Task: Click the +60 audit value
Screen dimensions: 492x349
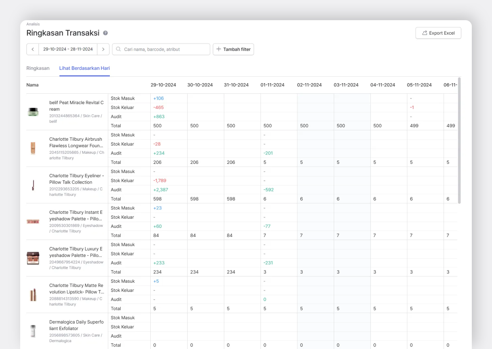Action: pyautogui.click(x=158, y=226)
